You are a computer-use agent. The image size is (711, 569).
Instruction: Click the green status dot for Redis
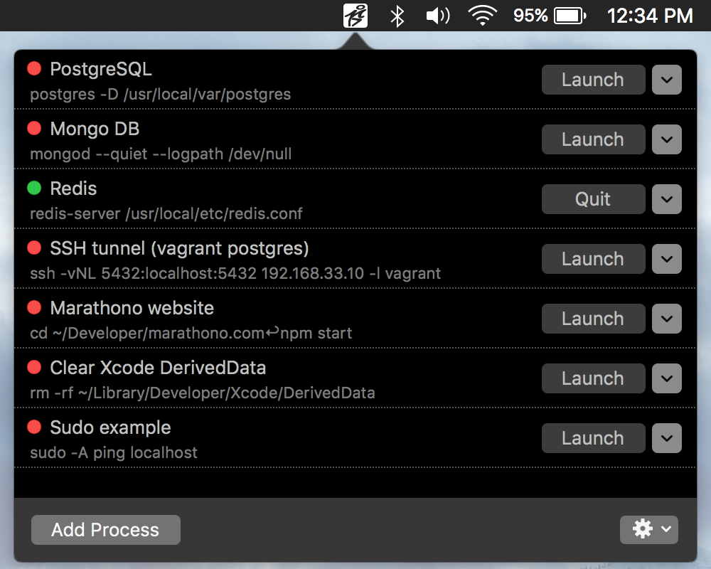click(34, 188)
